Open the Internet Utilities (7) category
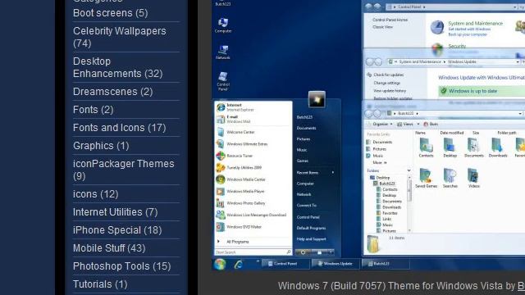Image resolution: width=525 pixels, height=295 pixels. coord(116,212)
